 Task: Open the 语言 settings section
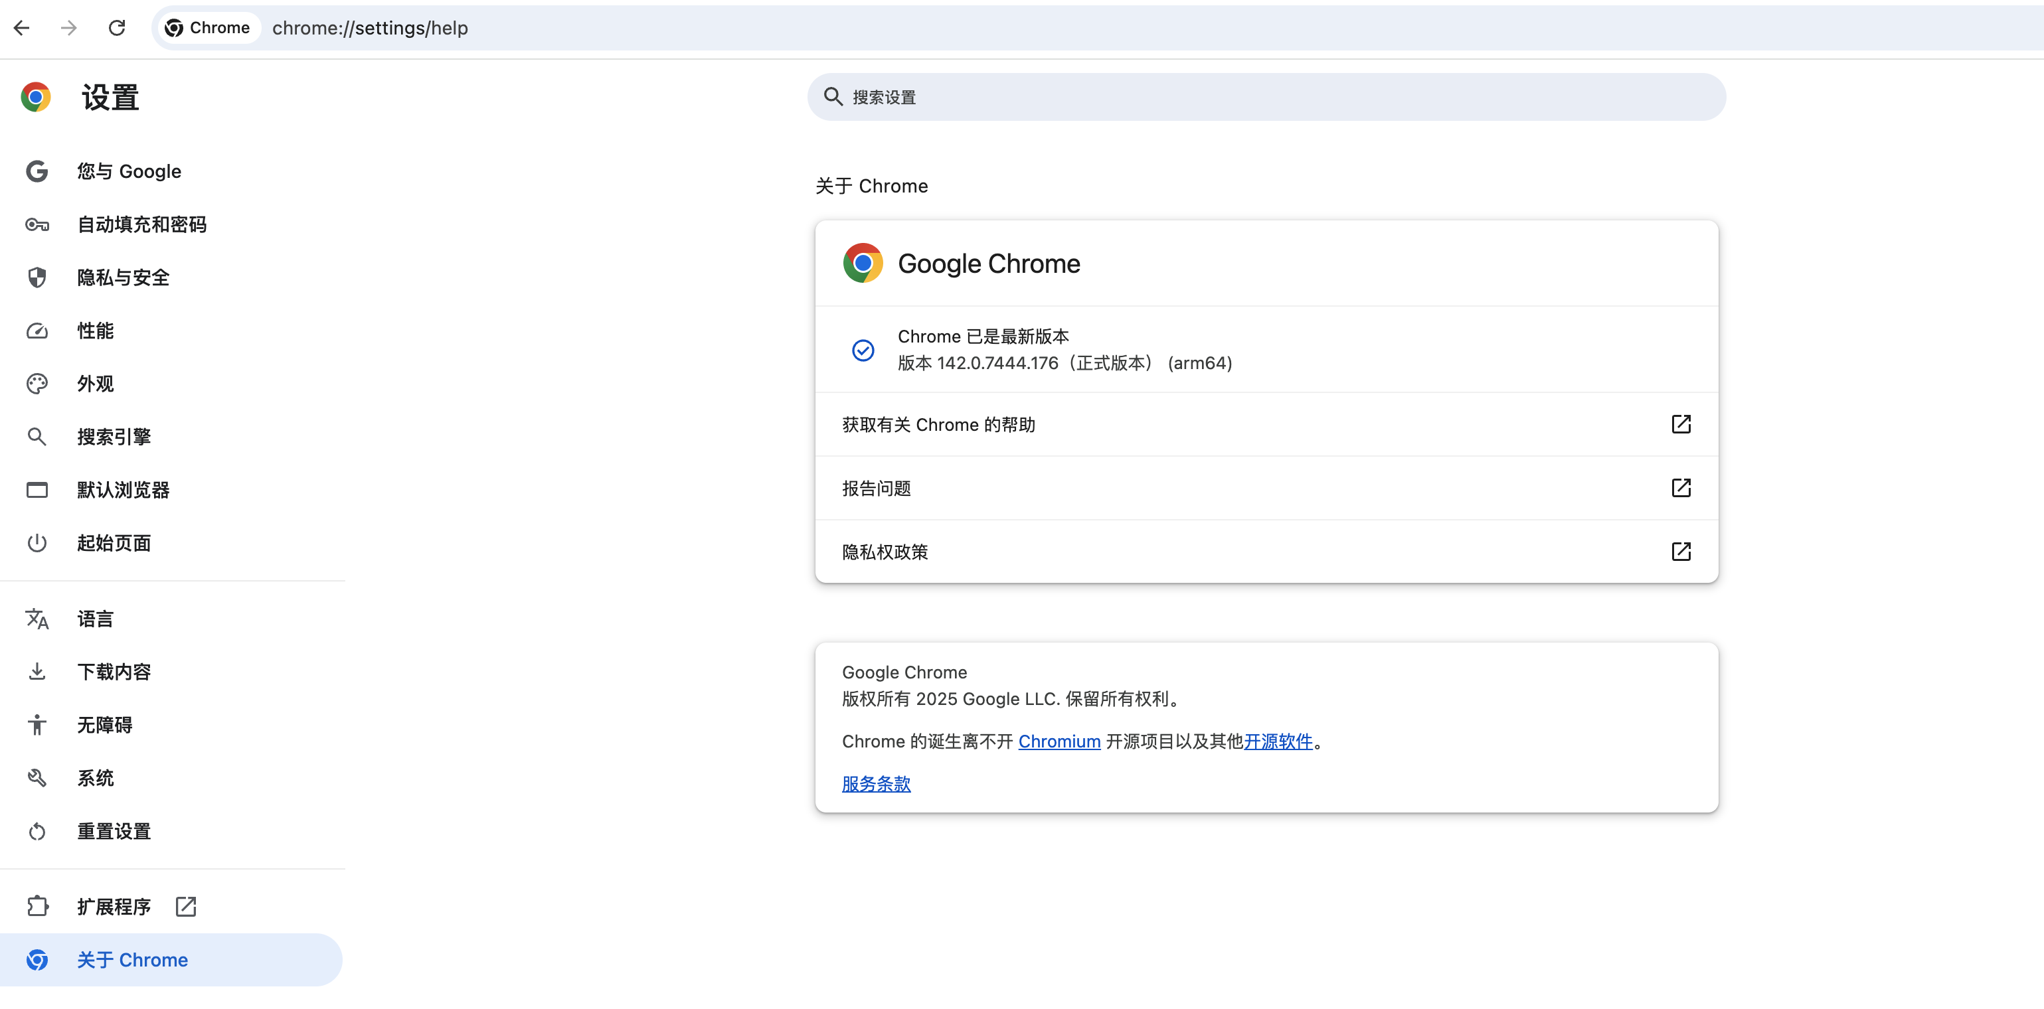point(95,619)
